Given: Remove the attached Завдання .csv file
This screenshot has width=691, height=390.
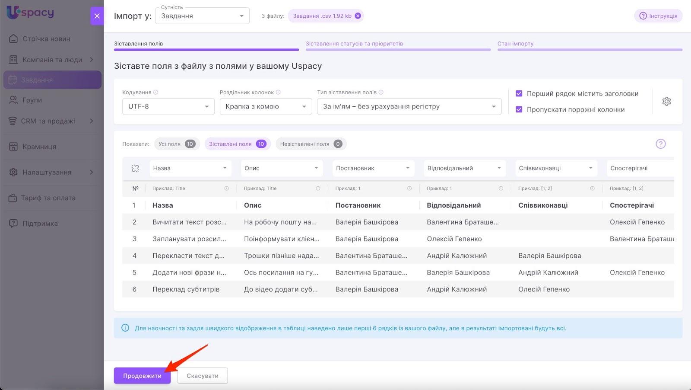Looking at the screenshot, I should click(358, 16).
